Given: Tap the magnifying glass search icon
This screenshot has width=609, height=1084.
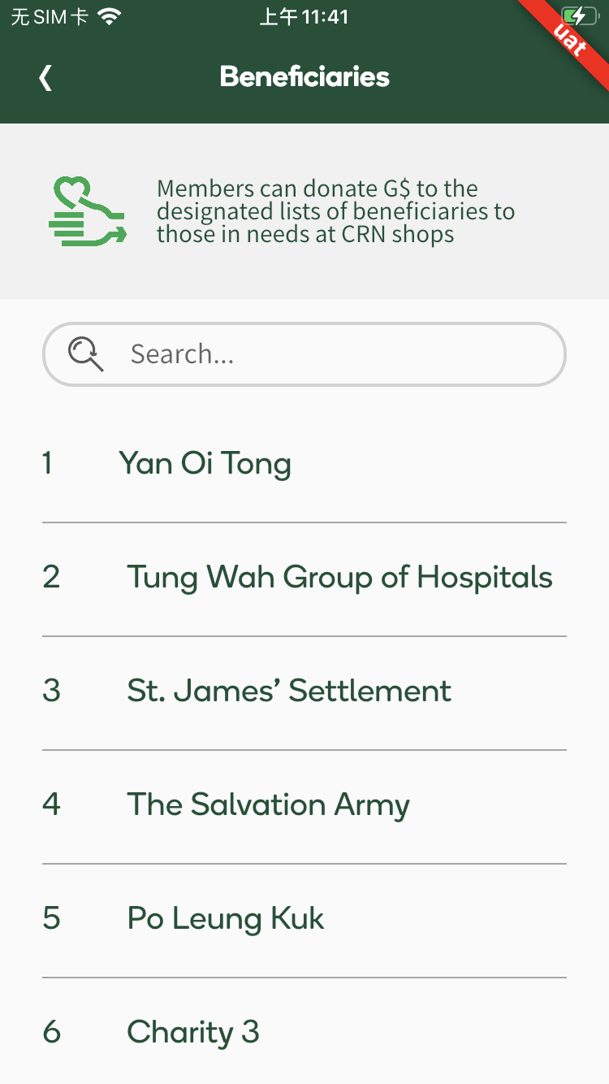Looking at the screenshot, I should [x=85, y=354].
